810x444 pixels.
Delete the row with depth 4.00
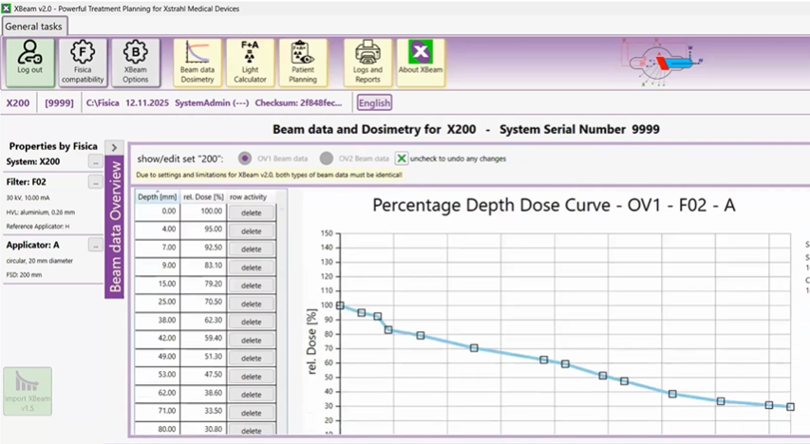tap(251, 230)
